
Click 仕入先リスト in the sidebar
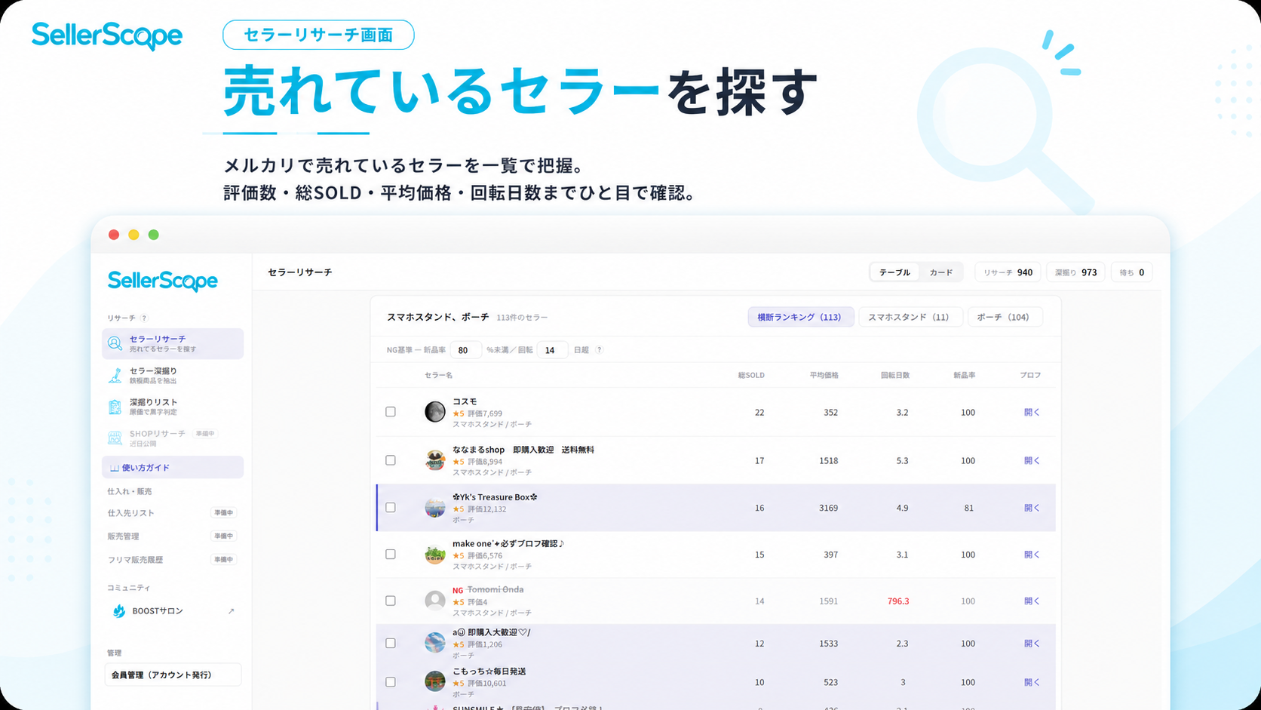[130, 513]
